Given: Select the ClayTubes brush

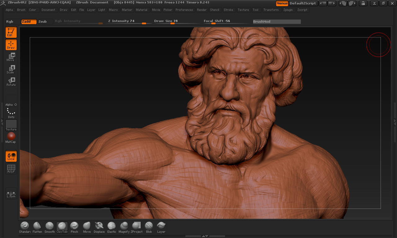Looking at the screenshot, I should click(62, 227).
